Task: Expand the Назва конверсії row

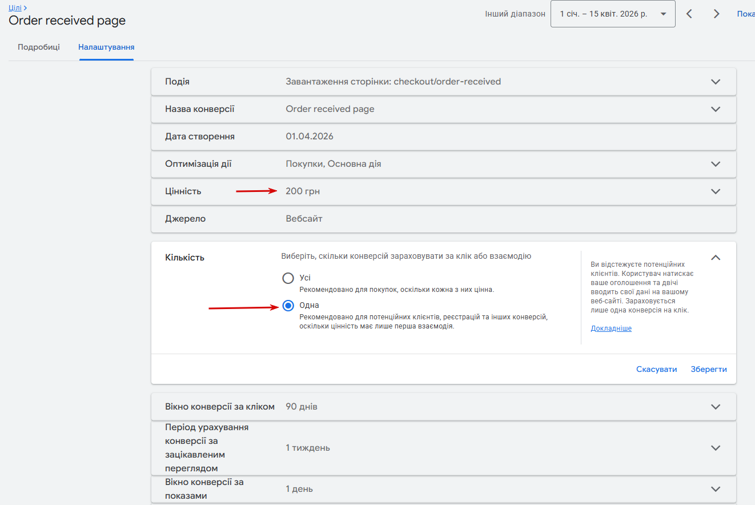Action: tap(716, 109)
